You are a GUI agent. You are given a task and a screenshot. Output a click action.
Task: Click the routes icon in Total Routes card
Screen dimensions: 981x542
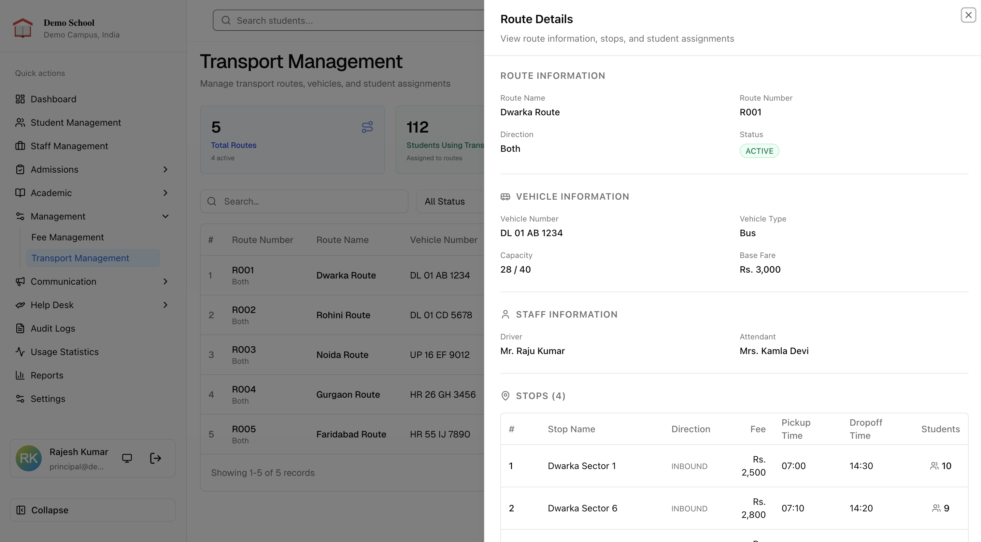click(x=367, y=127)
